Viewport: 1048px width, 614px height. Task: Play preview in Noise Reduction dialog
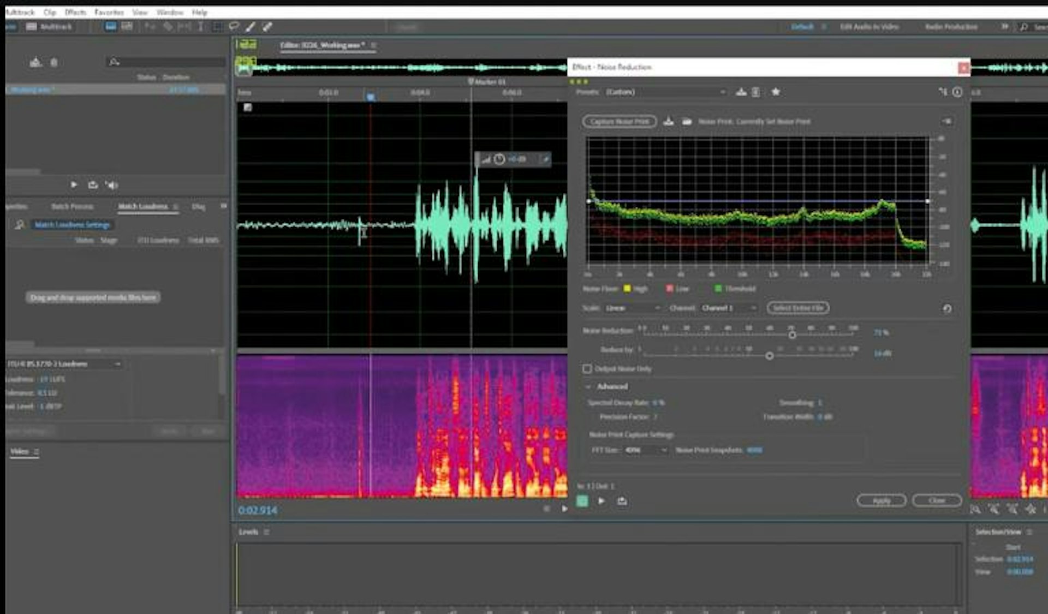tap(602, 501)
